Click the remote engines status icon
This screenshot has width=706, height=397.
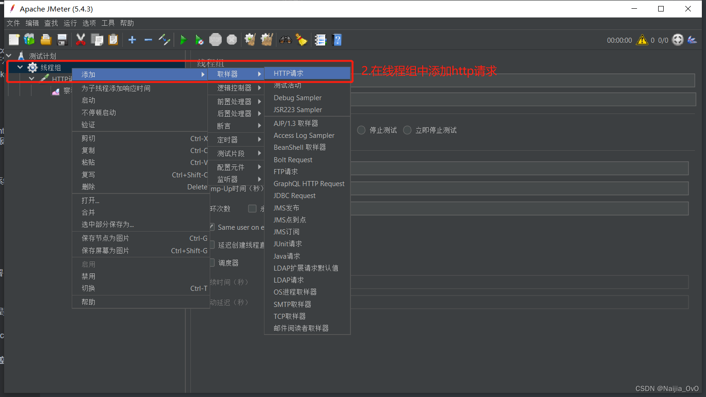click(x=678, y=40)
